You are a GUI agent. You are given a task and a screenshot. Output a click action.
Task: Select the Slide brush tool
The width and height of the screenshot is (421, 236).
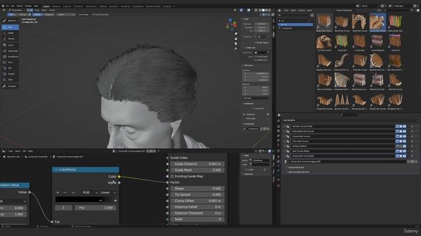click(x=10, y=80)
